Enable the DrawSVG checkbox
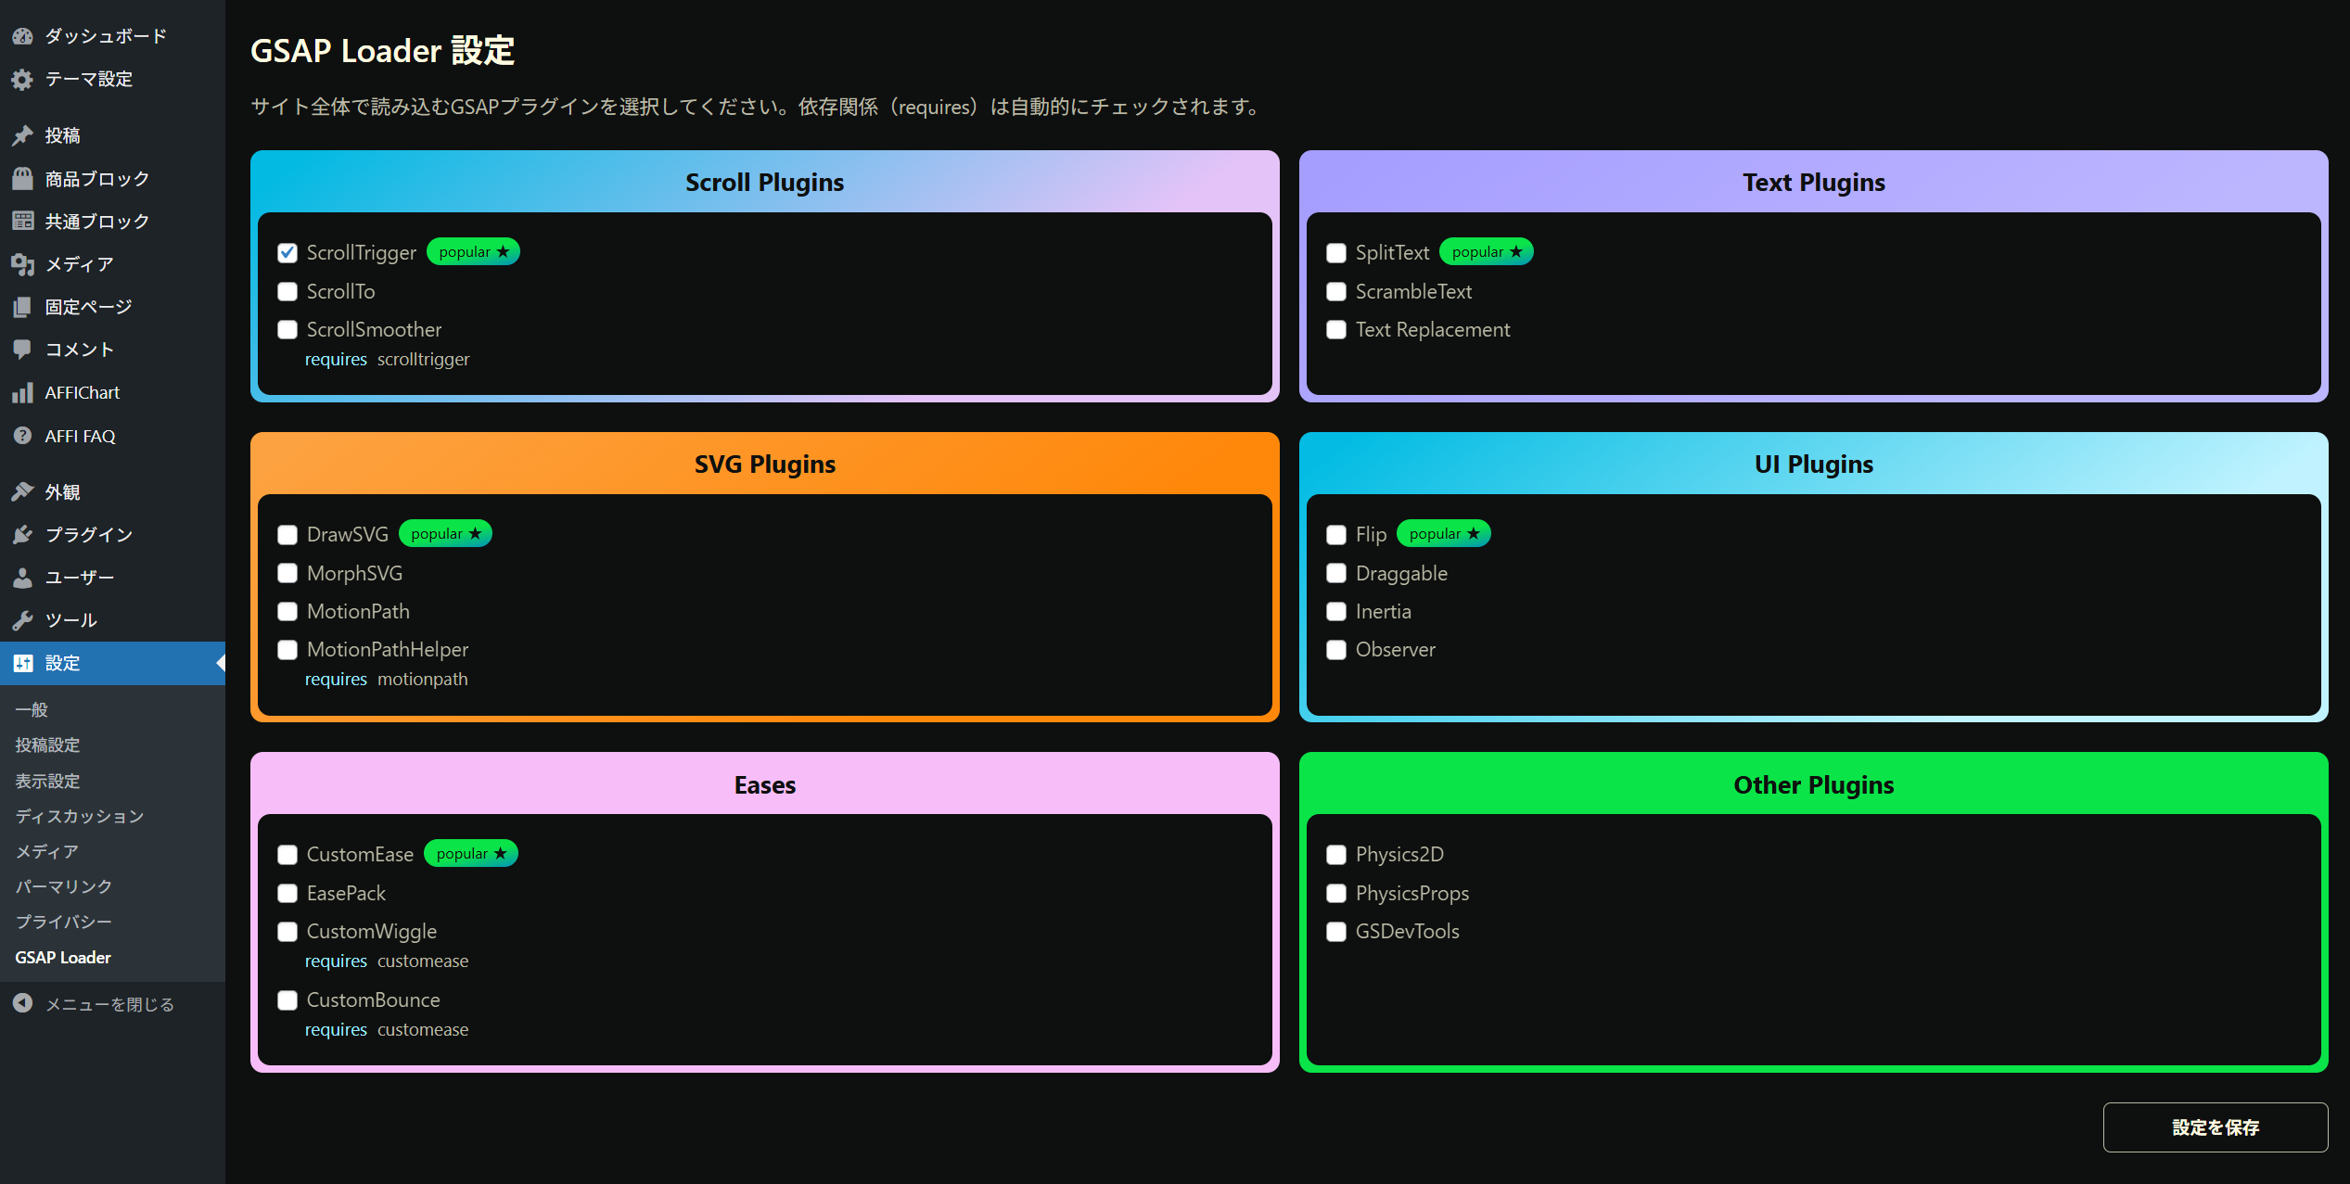The width and height of the screenshot is (2350, 1184). 287,535
